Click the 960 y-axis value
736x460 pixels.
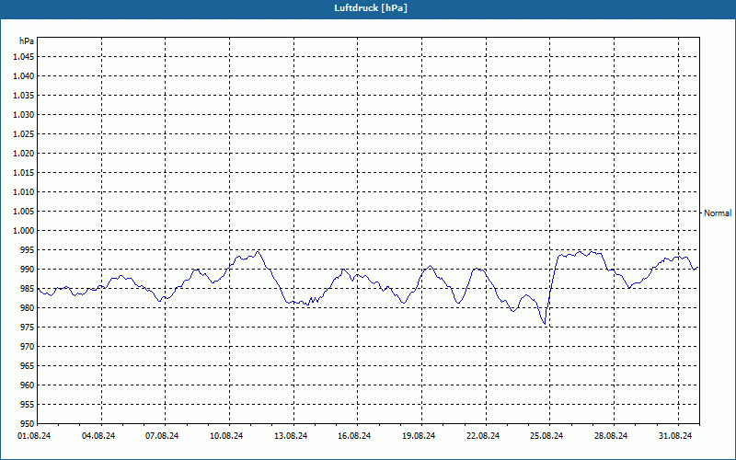[x=28, y=385]
